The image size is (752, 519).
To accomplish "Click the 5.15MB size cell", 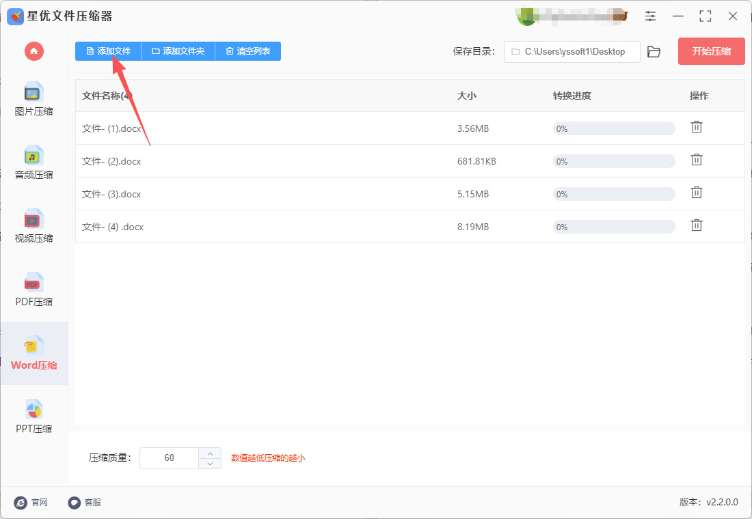I will [473, 194].
